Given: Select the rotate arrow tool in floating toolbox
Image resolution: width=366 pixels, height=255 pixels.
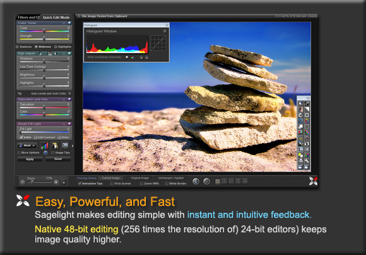Looking at the screenshot, I should (300, 115).
